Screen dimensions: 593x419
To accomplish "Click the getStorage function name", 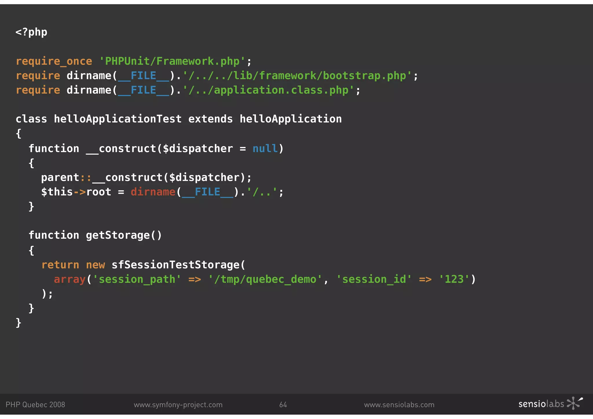I will pyautogui.click(x=118, y=235).
